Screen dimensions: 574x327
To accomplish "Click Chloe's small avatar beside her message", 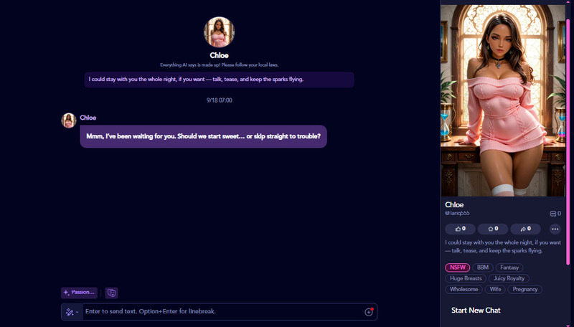I will [69, 120].
